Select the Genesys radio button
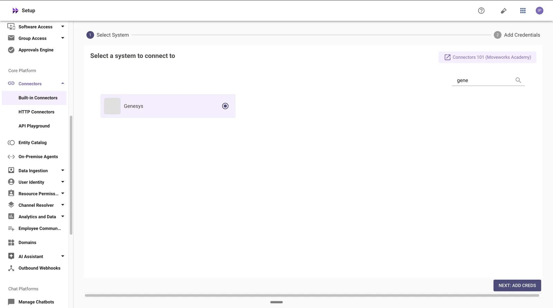The width and height of the screenshot is (553, 308). [x=225, y=106]
